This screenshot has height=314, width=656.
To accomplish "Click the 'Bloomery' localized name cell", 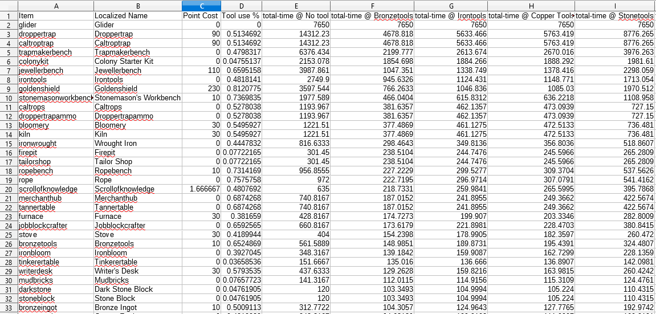I will pos(138,125).
